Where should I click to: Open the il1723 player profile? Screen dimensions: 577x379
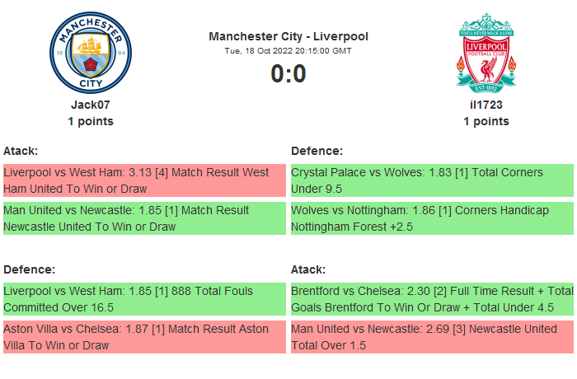pos(486,105)
